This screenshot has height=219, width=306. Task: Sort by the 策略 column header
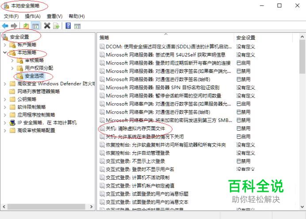click(165, 38)
